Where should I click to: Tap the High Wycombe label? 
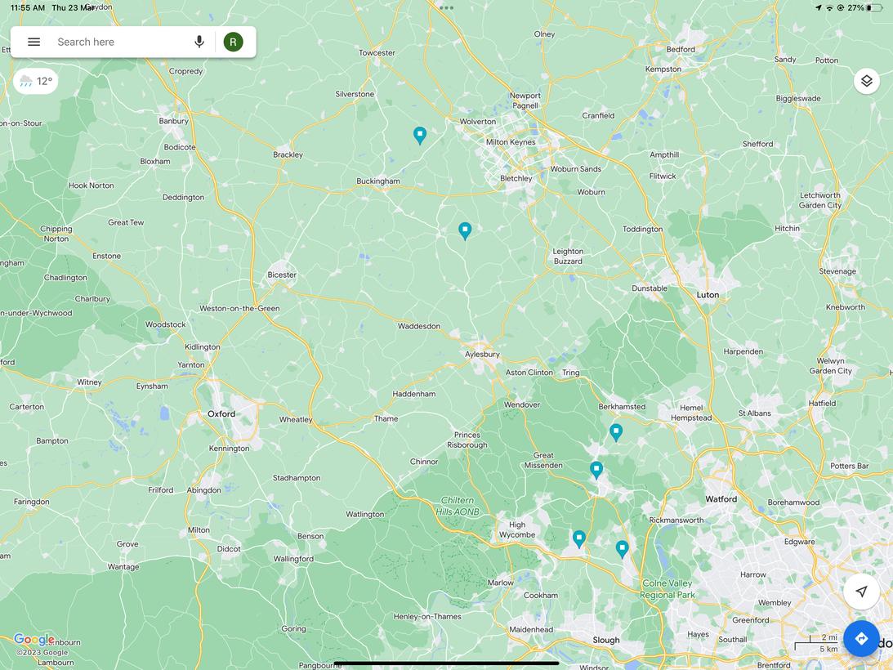(517, 529)
